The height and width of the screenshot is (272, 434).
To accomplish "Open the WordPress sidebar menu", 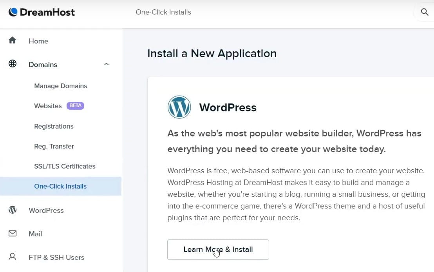I will click(46, 210).
